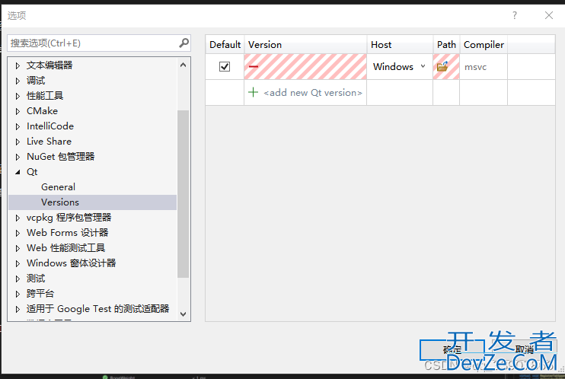Click green plus to add Qt version
The width and height of the screenshot is (565, 379).
click(254, 93)
